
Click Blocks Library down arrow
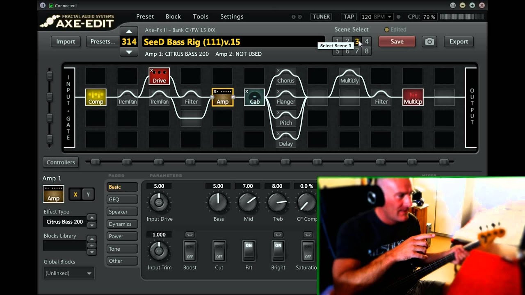click(92, 252)
